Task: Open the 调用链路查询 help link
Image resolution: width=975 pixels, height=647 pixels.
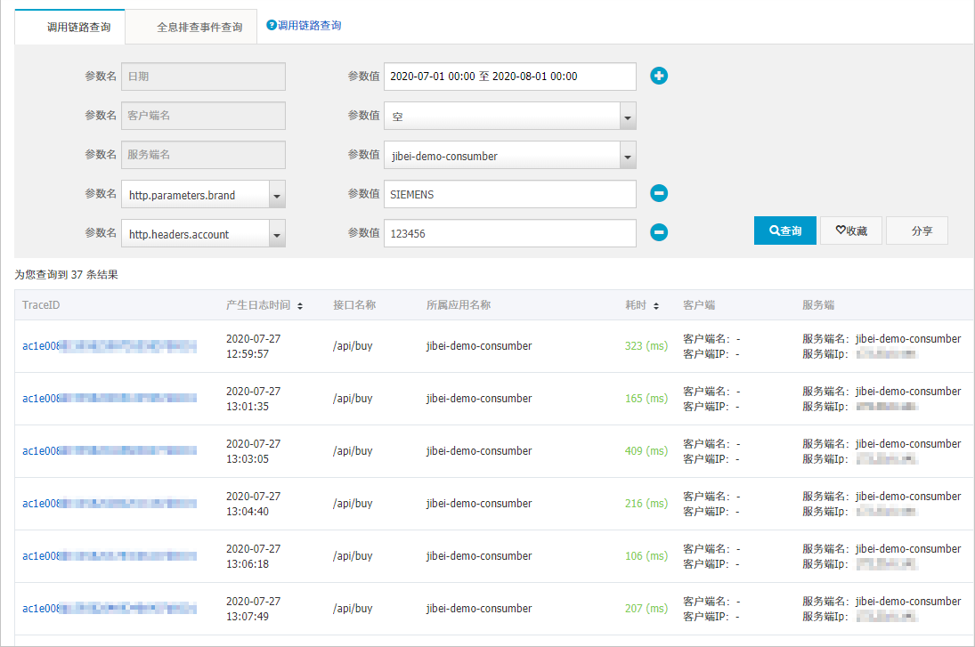Action: [309, 26]
